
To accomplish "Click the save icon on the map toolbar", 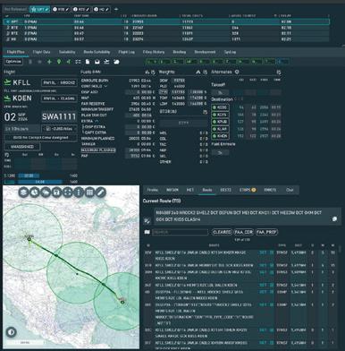I will click(x=56, y=193).
